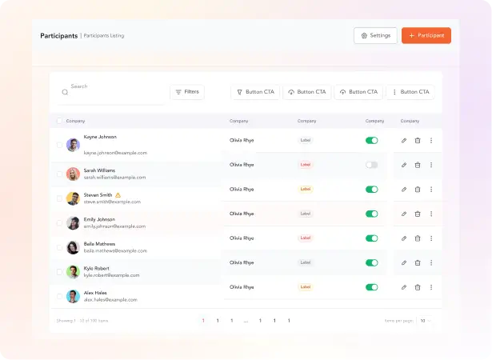Click the trash icon in the disabled-toggle row
The height and width of the screenshot is (360, 492).
point(418,165)
